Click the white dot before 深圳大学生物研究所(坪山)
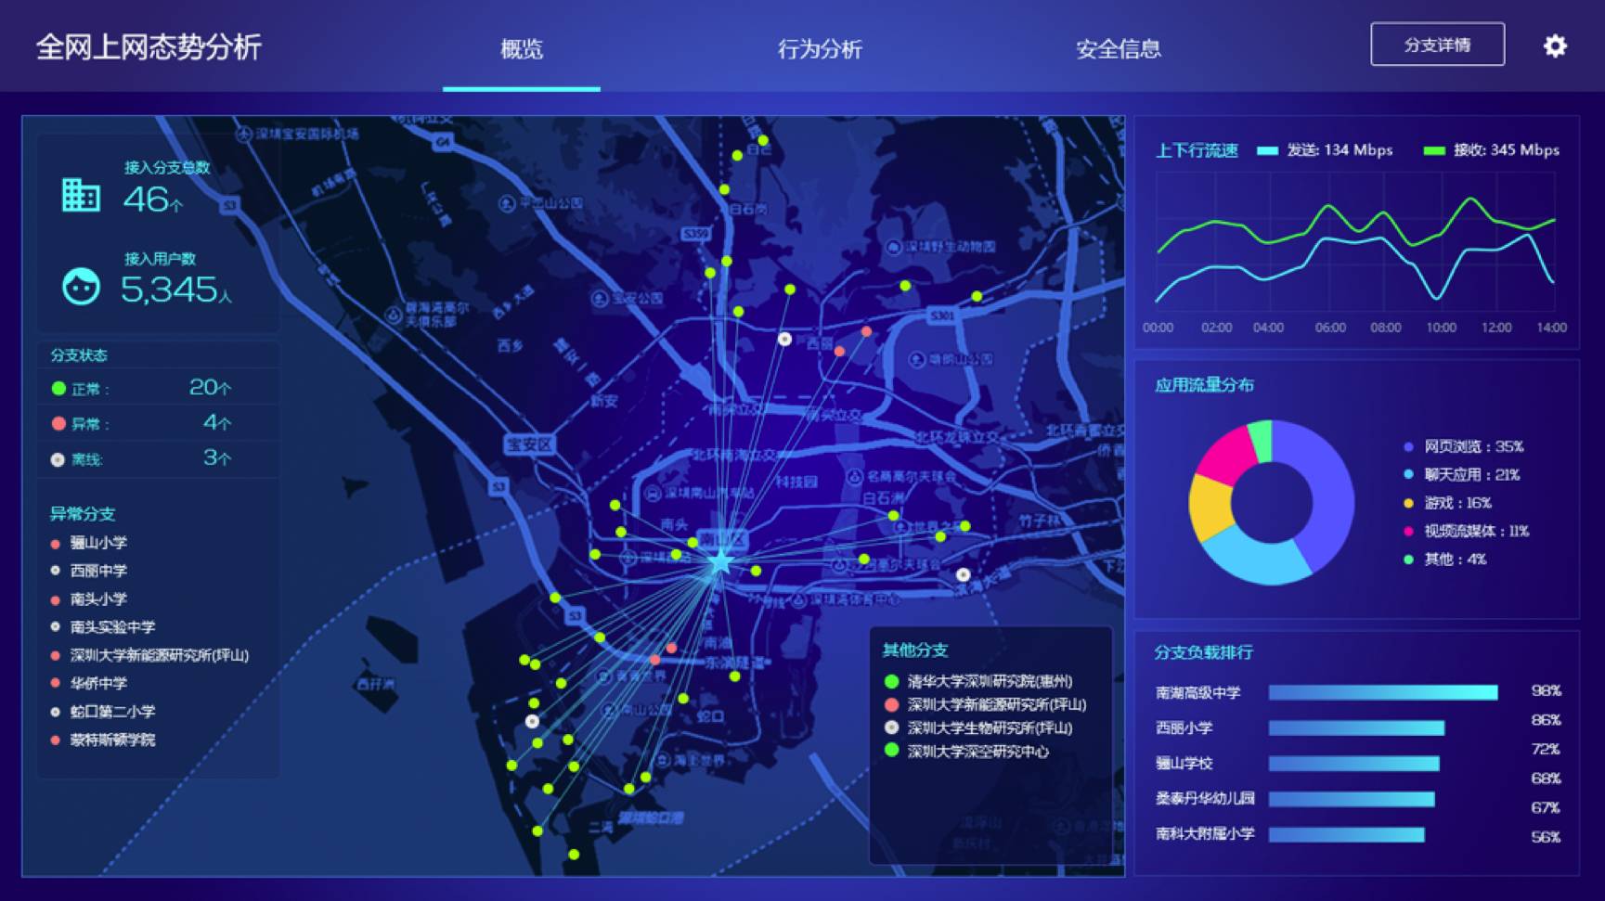 click(892, 727)
